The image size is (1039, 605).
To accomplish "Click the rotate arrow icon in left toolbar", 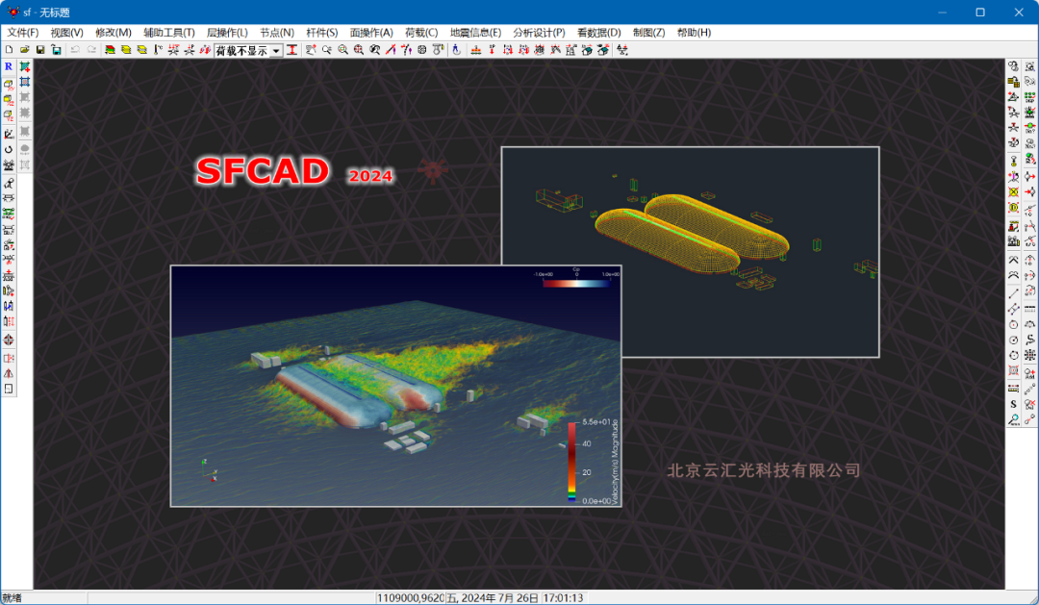I will [x=9, y=149].
